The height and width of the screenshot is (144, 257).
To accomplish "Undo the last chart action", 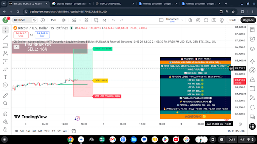I will tap(114, 20).
